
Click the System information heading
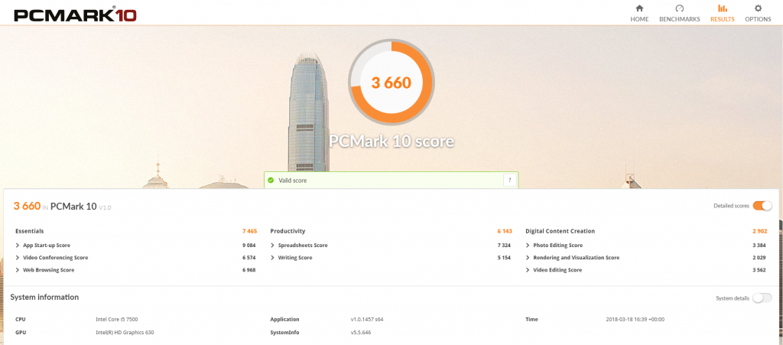pyautogui.click(x=44, y=297)
